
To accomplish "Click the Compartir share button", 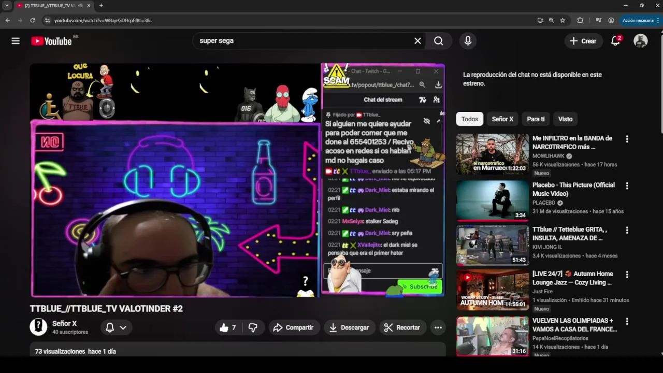I will pos(294,327).
